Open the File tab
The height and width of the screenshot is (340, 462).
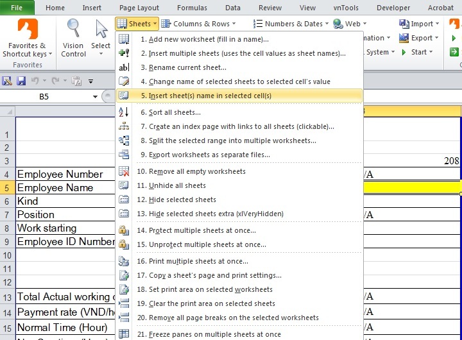[17, 8]
